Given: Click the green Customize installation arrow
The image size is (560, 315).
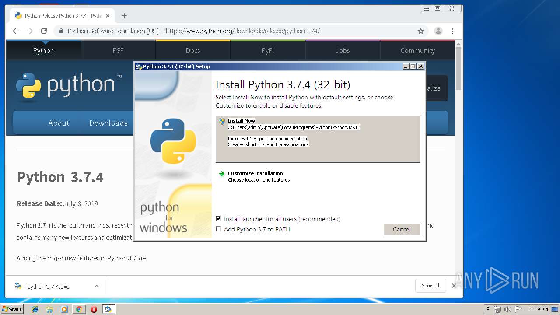Looking at the screenshot, I should (222, 174).
